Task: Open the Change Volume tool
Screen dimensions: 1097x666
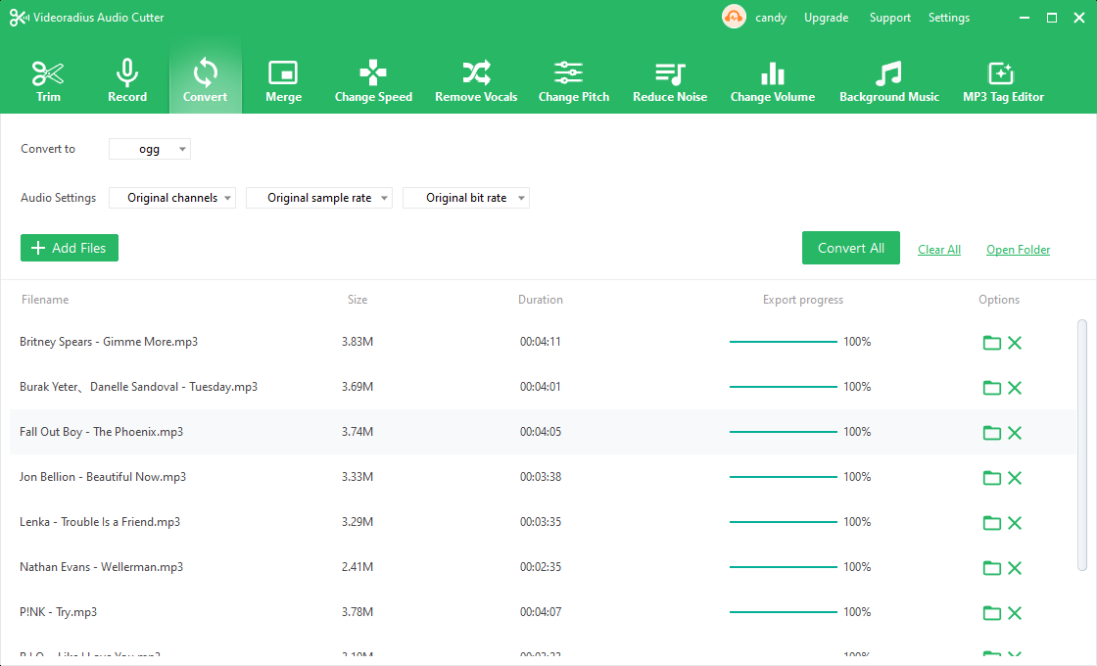Action: pyautogui.click(x=773, y=82)
